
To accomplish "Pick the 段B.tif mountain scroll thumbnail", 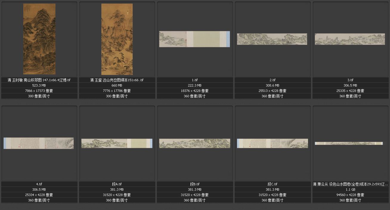I will click(x=194, y=143).
